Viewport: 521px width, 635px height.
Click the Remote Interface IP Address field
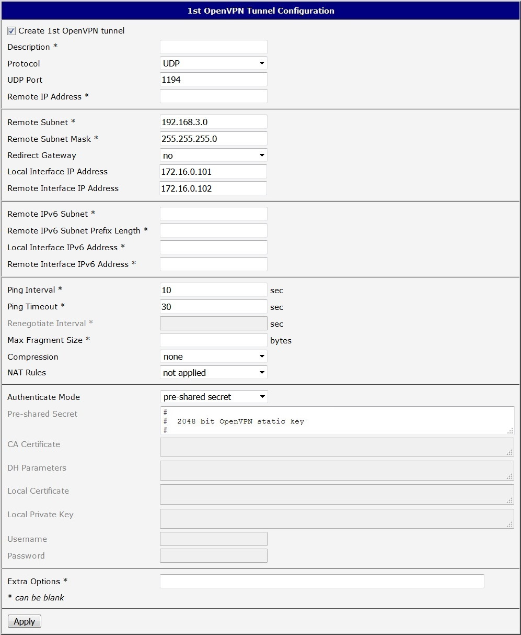[213, 188]
